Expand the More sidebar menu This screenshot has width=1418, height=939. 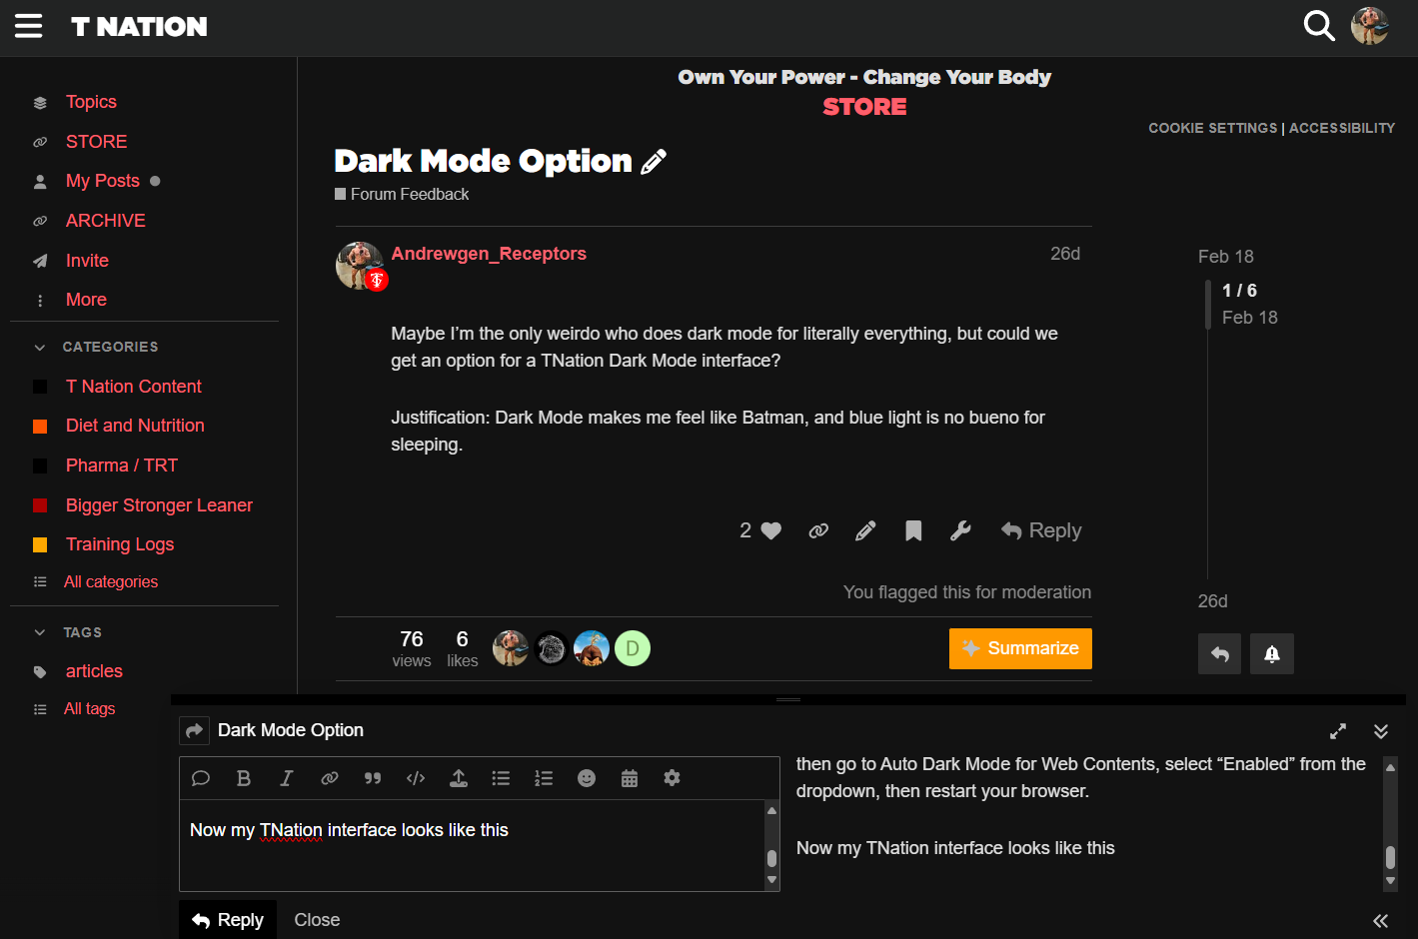pos(86,300)
